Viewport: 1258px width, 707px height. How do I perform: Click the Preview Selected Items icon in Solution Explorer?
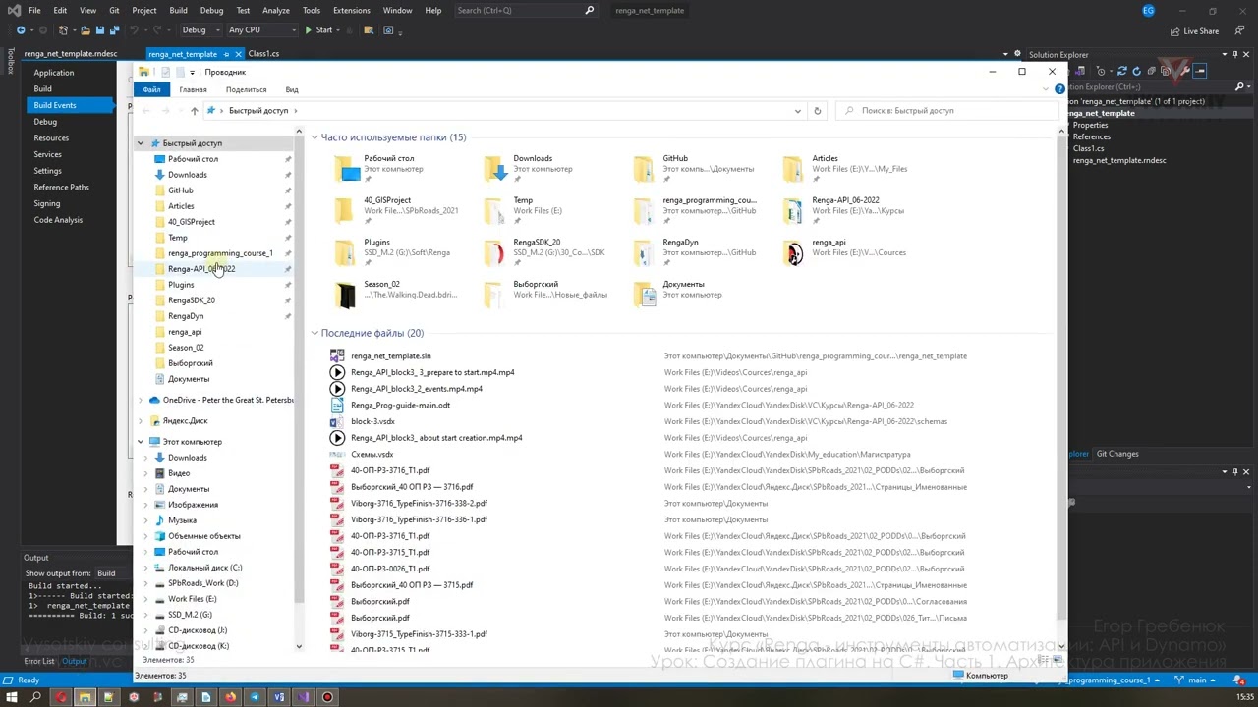(1200, 71)
